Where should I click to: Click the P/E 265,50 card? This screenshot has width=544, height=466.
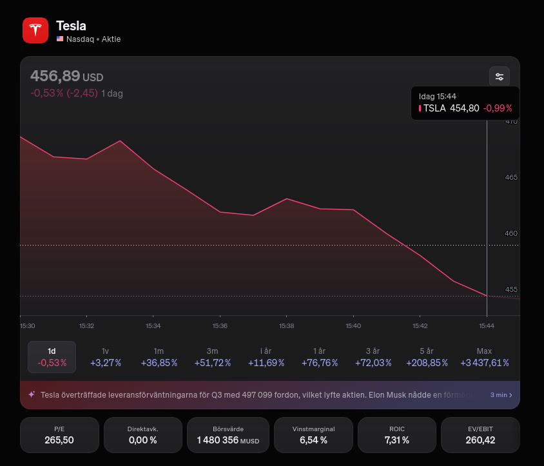[59, 435]
